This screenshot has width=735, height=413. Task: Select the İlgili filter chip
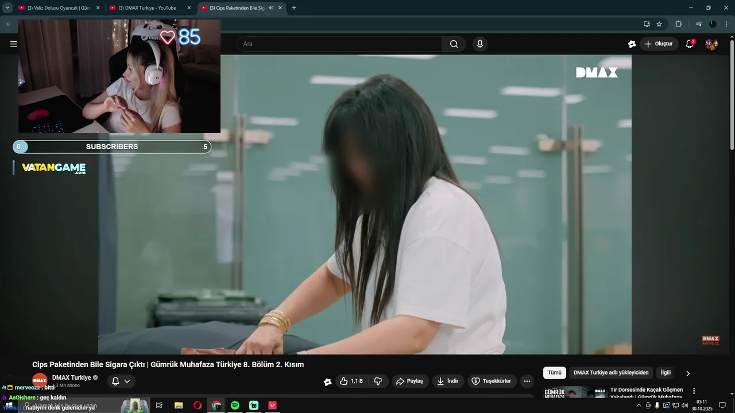[x=666, y=373]
